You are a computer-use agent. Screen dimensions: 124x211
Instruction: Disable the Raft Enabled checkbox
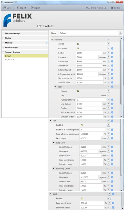pyautogui.click(x=82, y=125)
